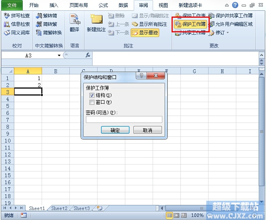This screenshot has height=220, width=266.
Task: Open the 新建选项卡 tab
Action: point(190,5)
